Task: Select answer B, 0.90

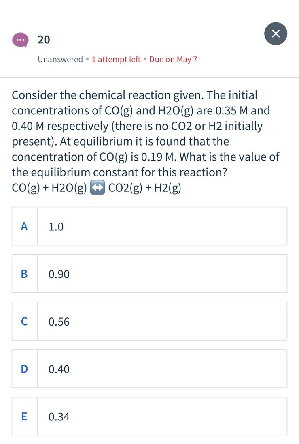Action: pos(149,274)
